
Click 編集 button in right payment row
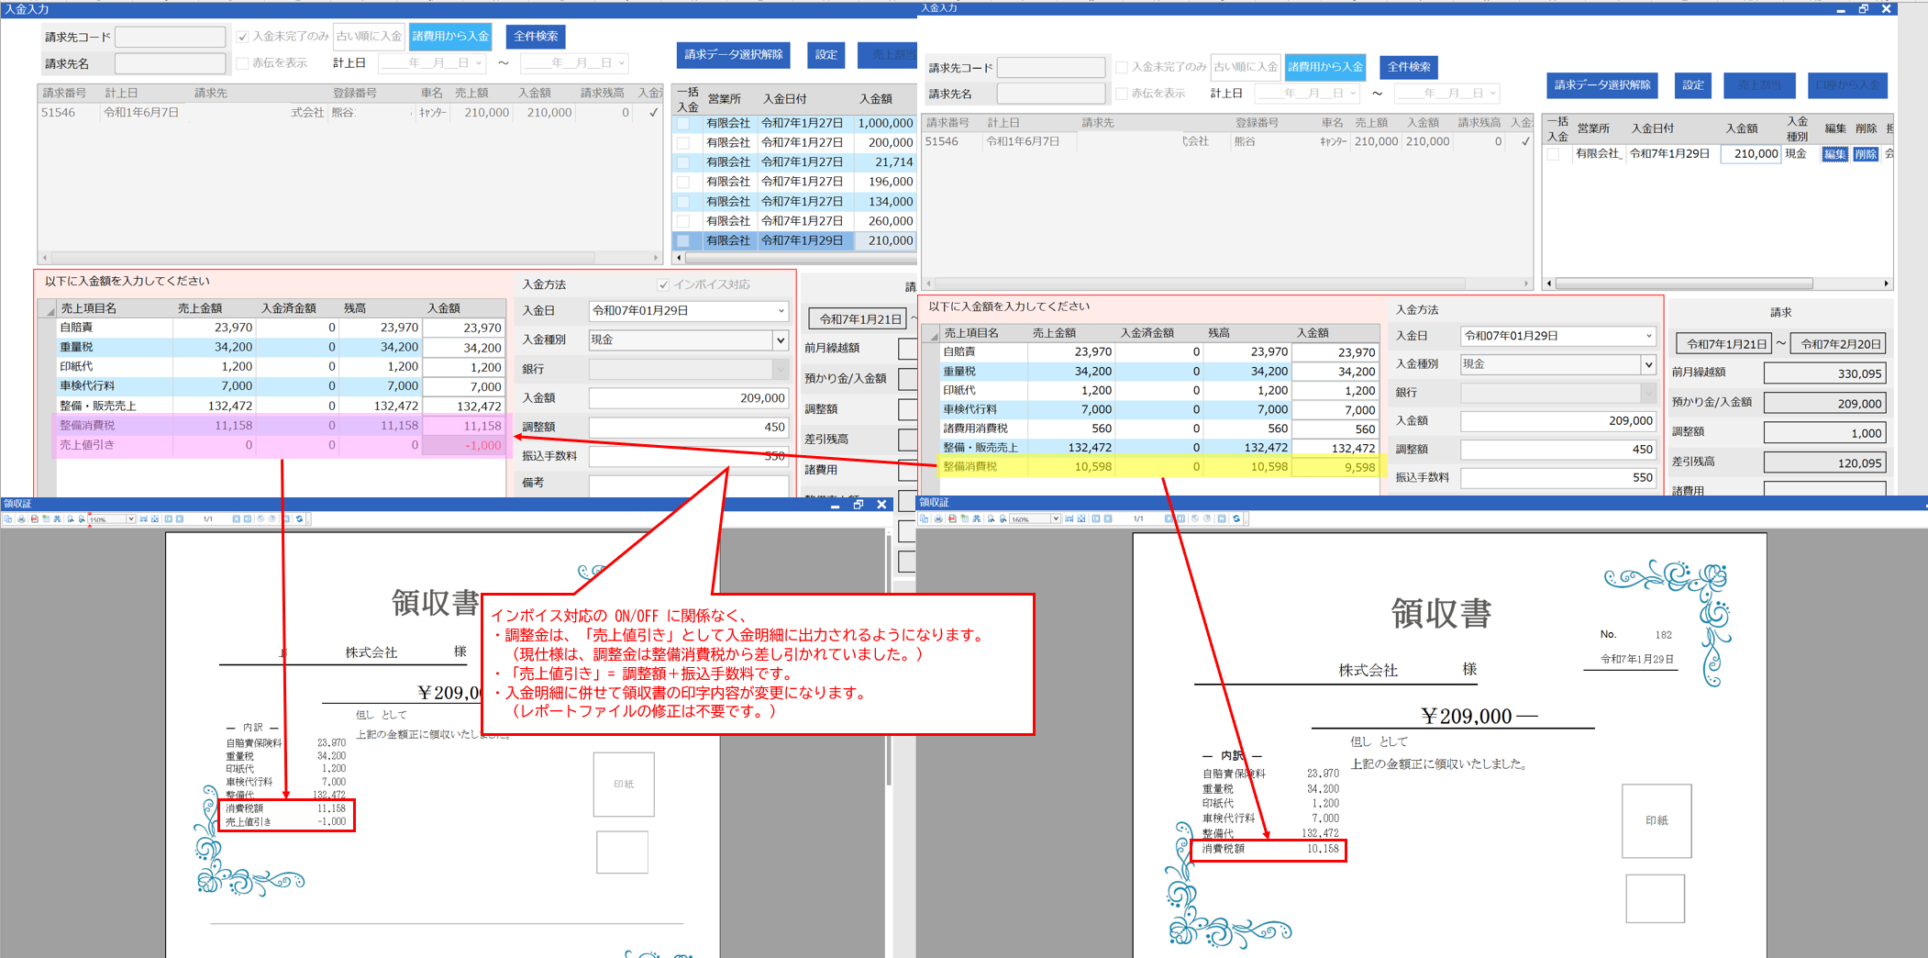coord(1834,154)
